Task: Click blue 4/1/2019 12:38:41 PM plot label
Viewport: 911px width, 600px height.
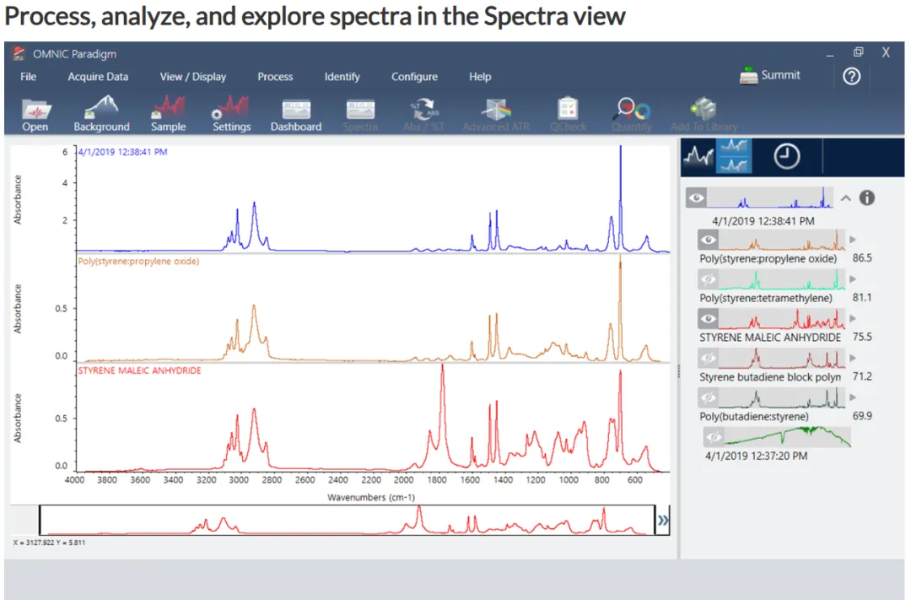Action: coord(122,152)
